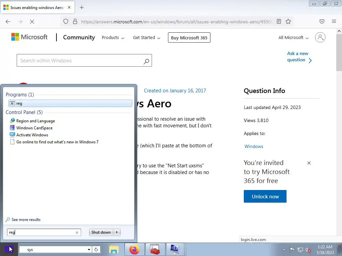Go back in Firefox
This screenshot has width=342, height=256.
click(8, 21)
